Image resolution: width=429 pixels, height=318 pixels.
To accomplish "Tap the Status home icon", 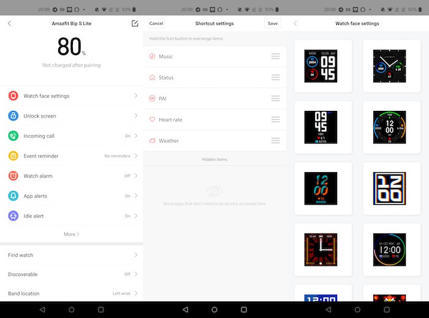I will tap(153, 77).
